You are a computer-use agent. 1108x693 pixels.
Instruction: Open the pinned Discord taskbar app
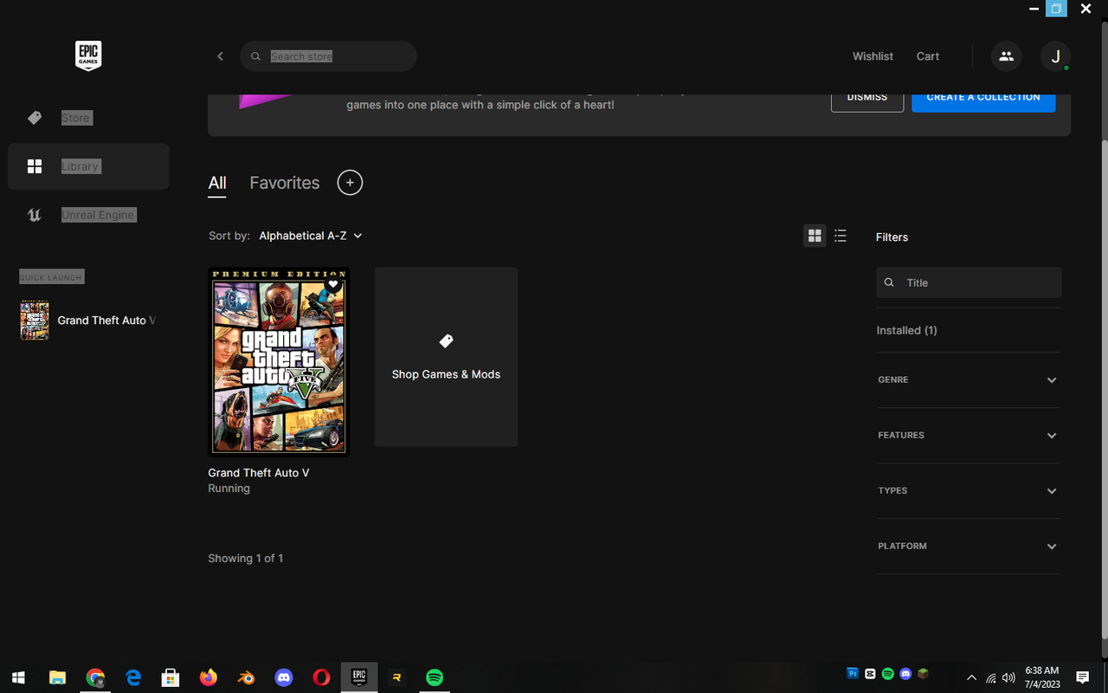click(x=284, y=677)
